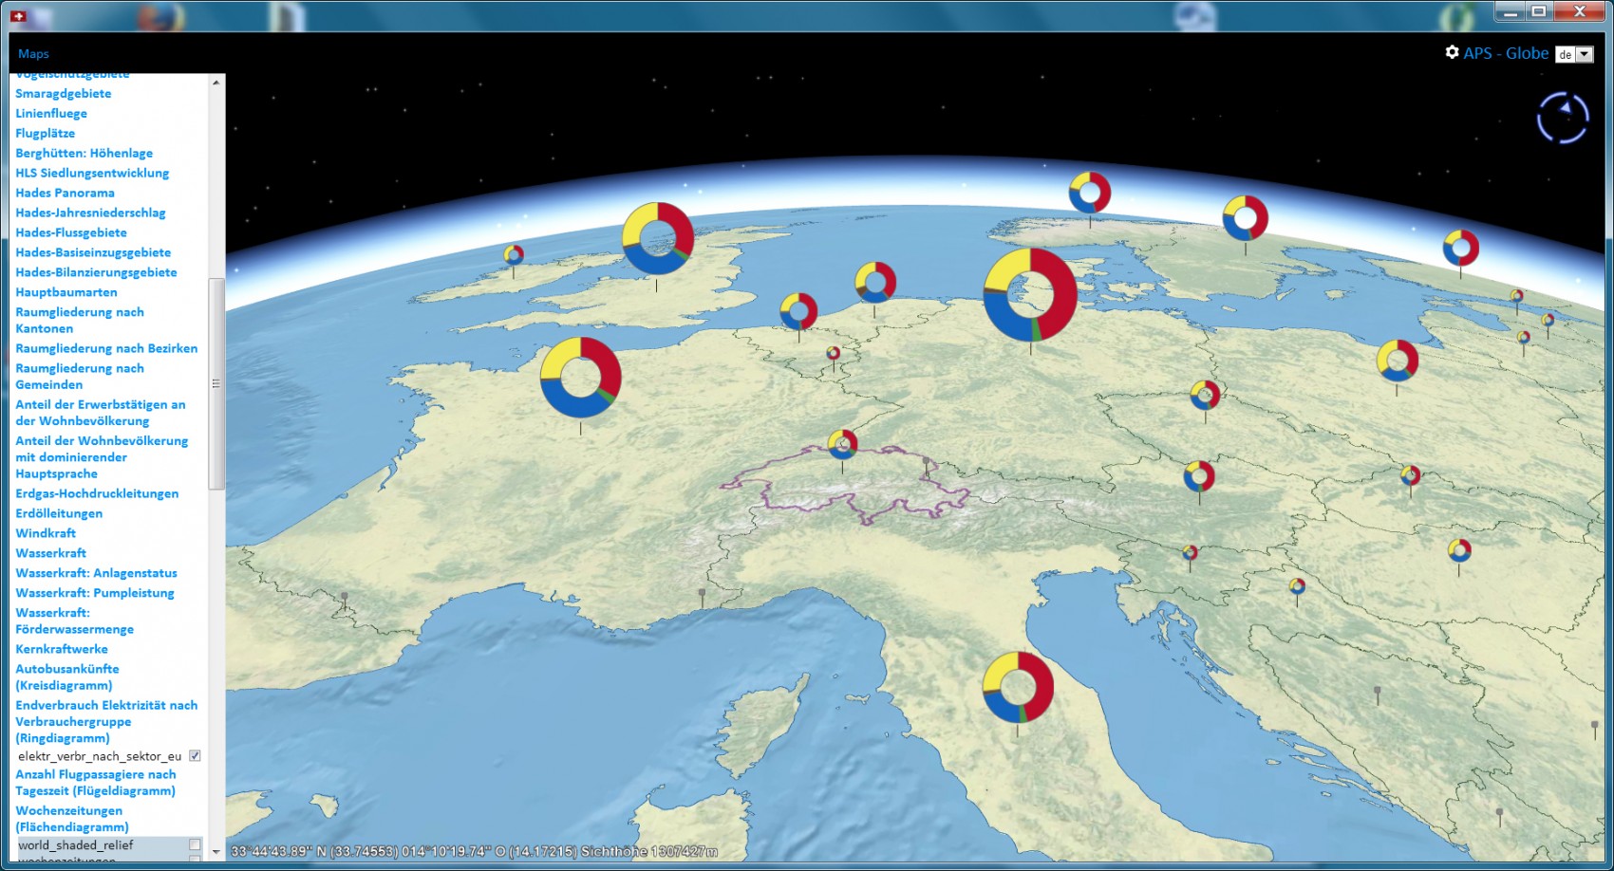1614x871 pixels.
Task: Select the small donut chart over Serbia
Action: (x=1297, y=586)
